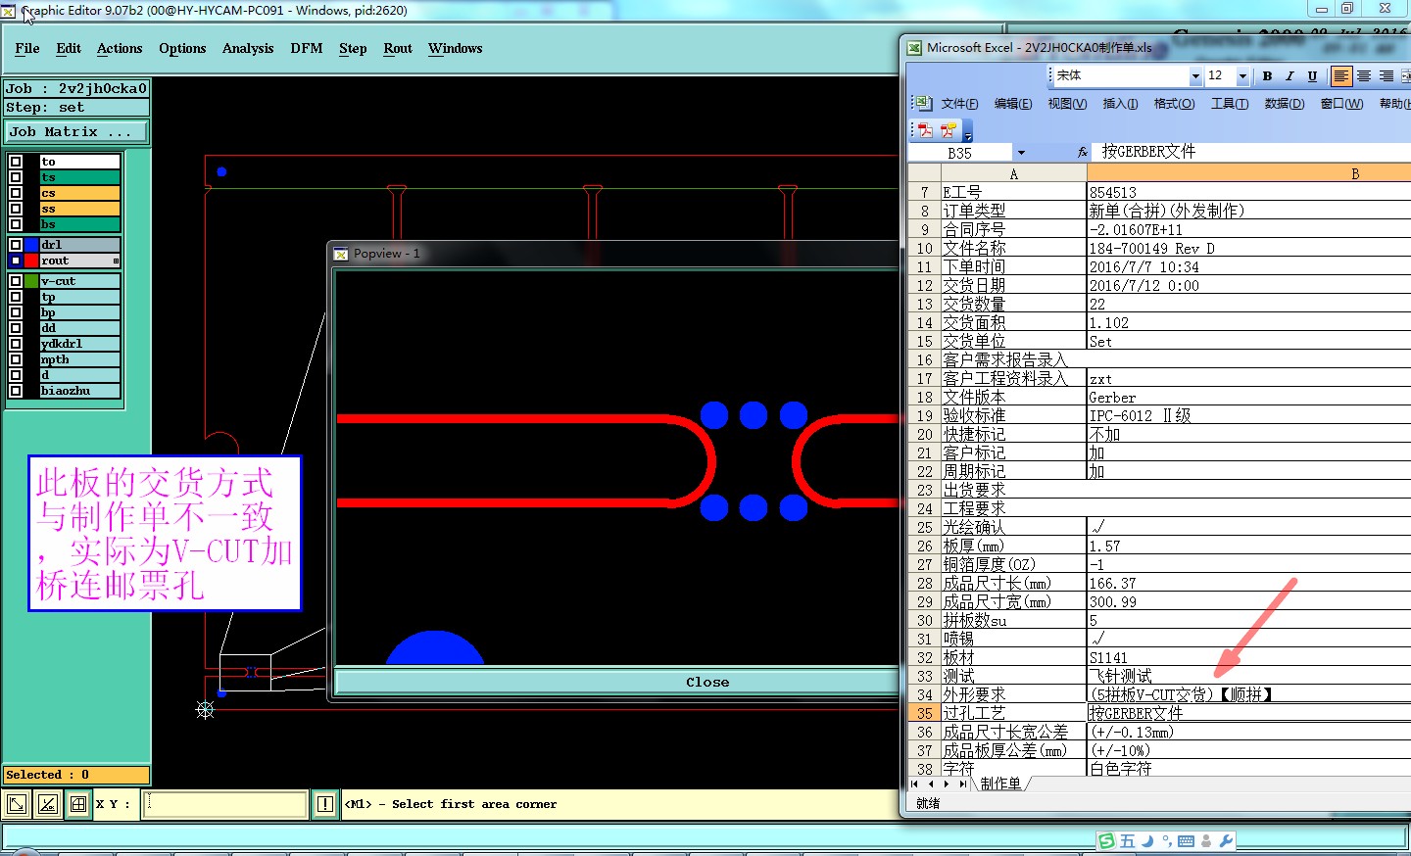
Task: Toggle Bold formatting in Excel toolbar
Action: click(1267, 76)
